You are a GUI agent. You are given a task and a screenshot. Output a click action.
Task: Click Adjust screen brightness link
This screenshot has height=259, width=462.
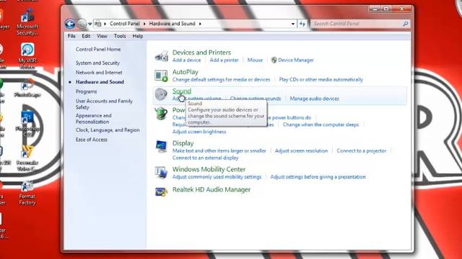199,132
